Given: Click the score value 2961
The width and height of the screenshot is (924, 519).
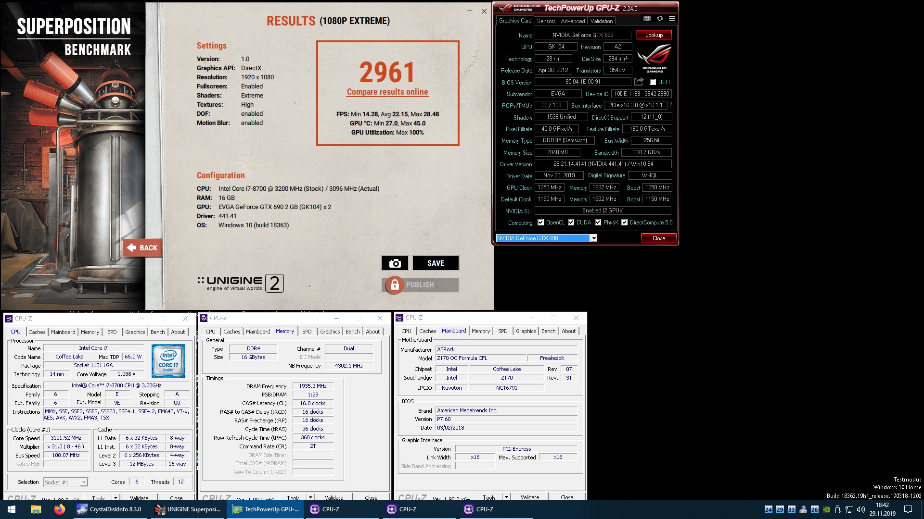Looking at the screenshot, I should pos(387,73).
